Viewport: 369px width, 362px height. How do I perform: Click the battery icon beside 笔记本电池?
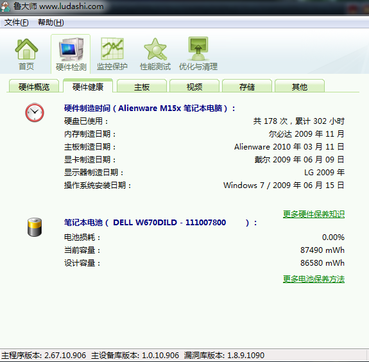click(35, 227)
